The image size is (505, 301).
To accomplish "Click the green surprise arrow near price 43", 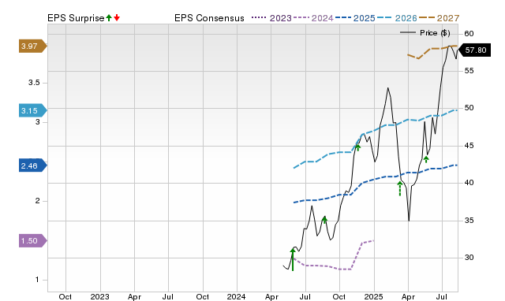I will [x=426, y=159].
